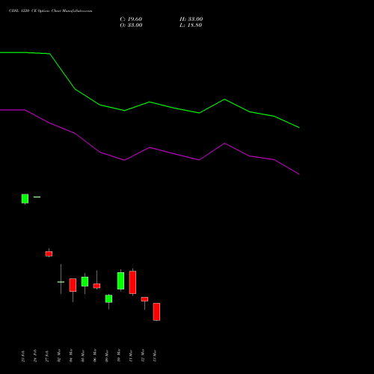The width and height of the screenshot is (374, 374).
Task: Click the 12 Mar date axis label
Action: 143,355
